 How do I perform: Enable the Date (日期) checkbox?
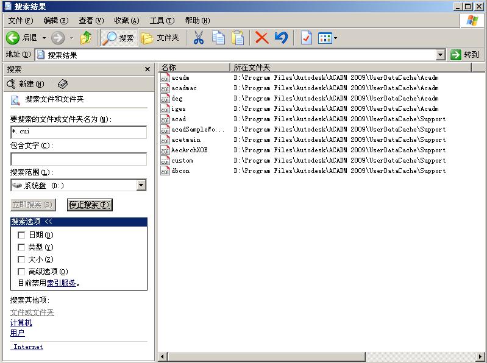point(21,235)
